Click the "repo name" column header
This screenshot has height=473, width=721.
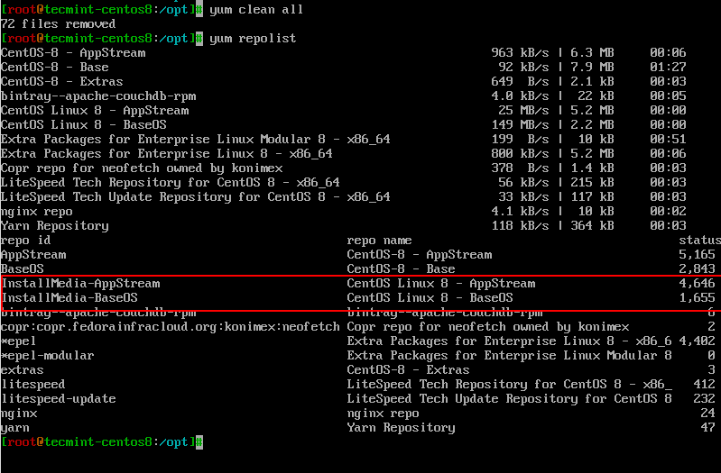pyautogui.click(x=379, y=241)
